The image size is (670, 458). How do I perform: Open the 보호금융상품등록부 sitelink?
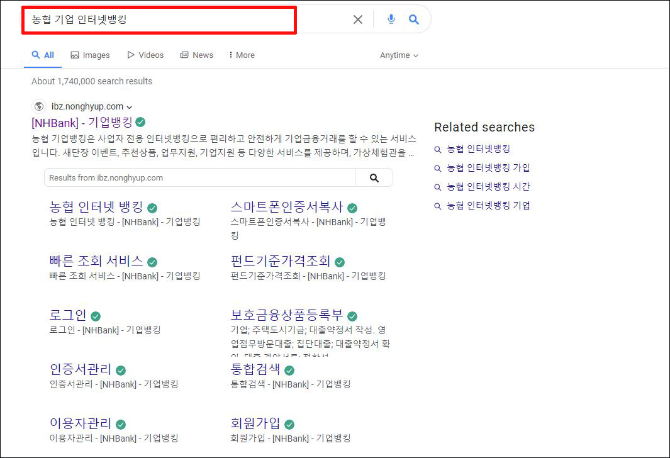pos(287,315)
